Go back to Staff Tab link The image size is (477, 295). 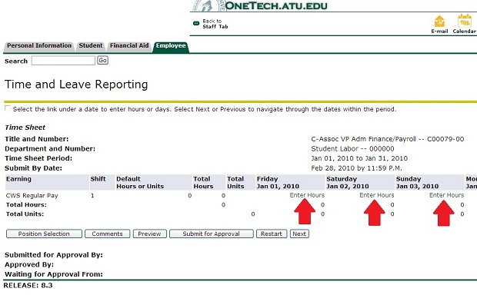(215, 24)
